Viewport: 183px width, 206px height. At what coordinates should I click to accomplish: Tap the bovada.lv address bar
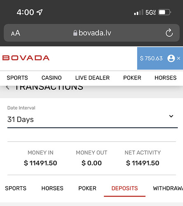91,33
